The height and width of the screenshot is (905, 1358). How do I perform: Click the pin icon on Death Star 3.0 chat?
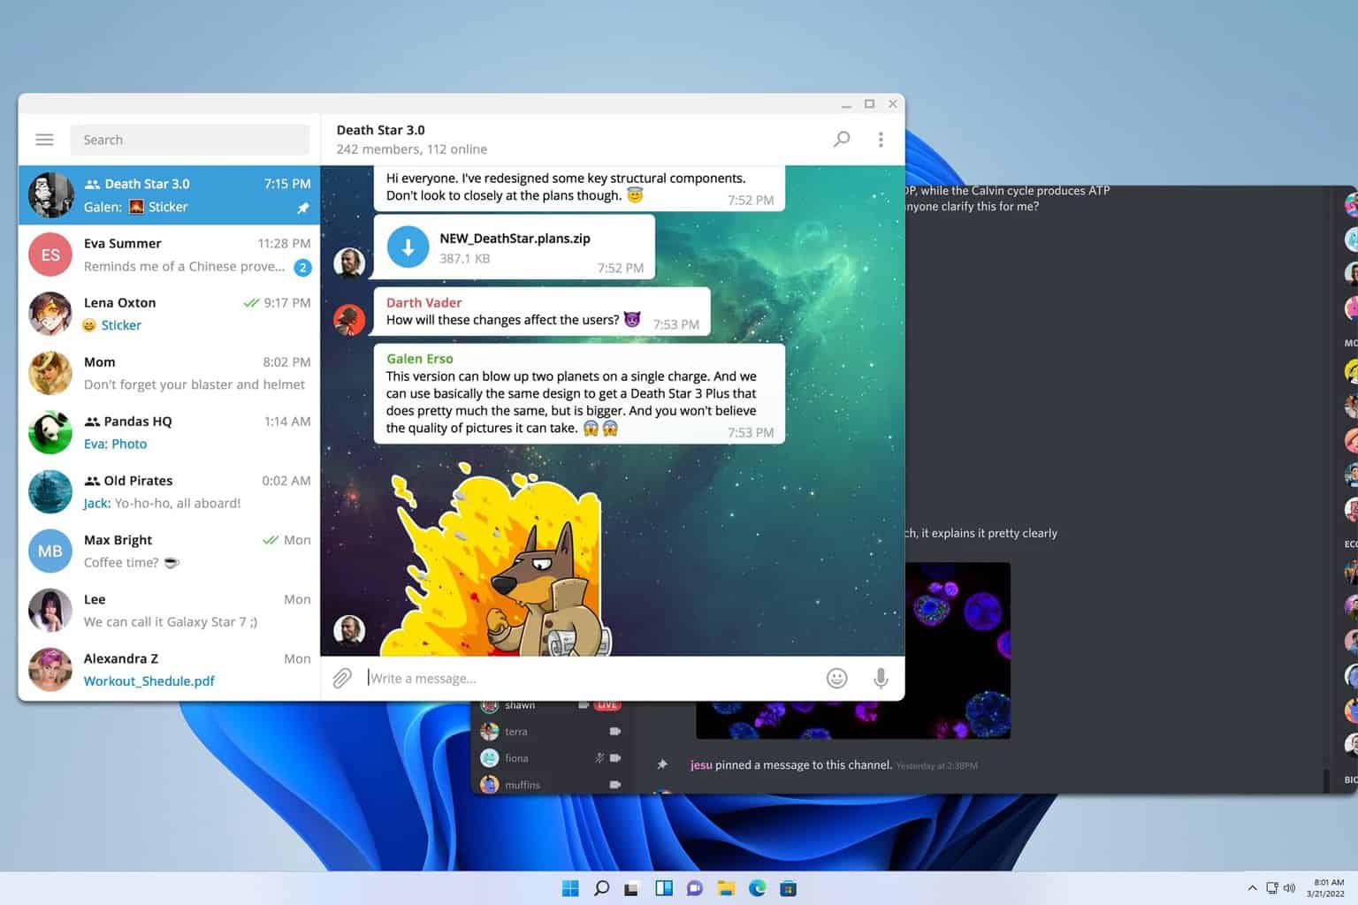(x=302, y=208)
